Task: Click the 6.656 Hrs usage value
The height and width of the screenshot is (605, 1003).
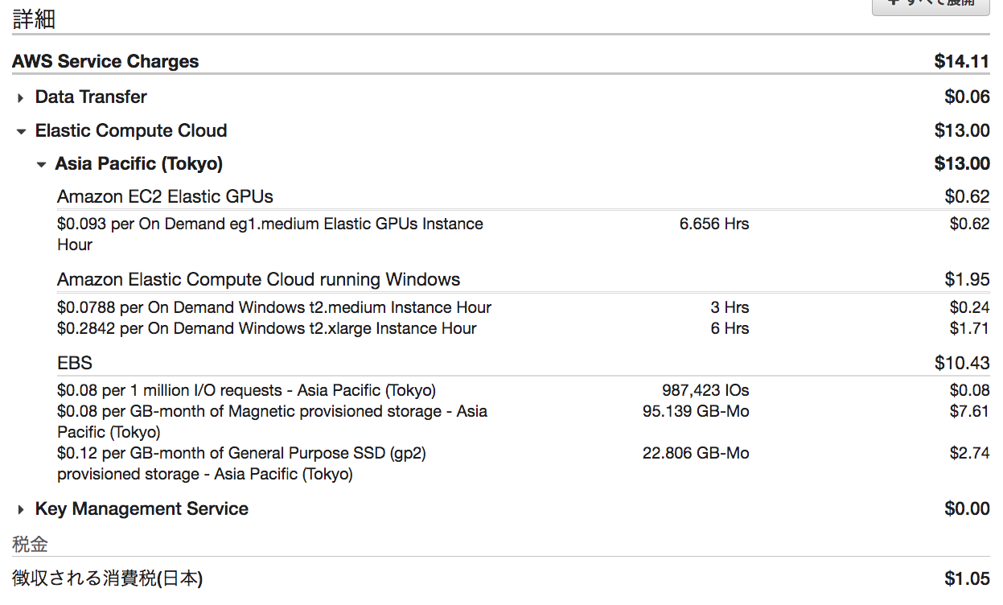Action: point(714,224)
